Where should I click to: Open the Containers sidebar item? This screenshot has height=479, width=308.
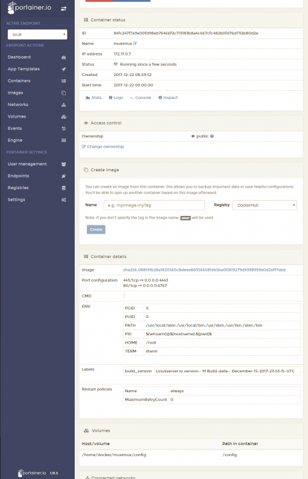tap(19, 81)
